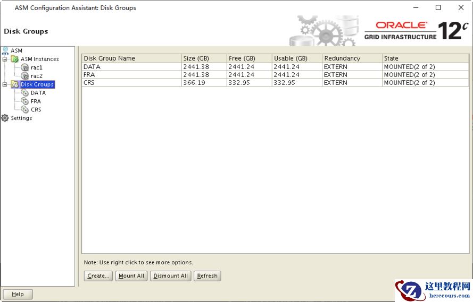Click FRA row size 2441.38
Screen dimensions: 473x302
pos(204,75)
